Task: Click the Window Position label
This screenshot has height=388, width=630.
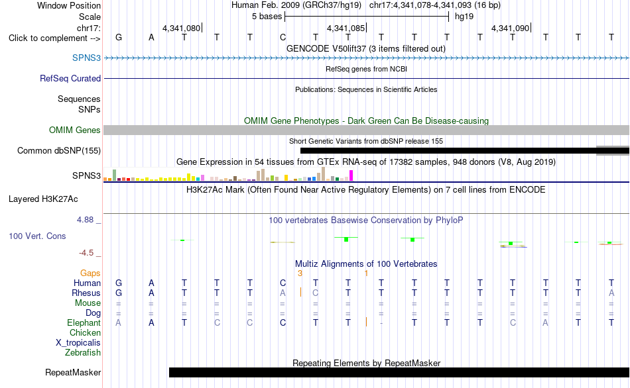Action: (x=69, y=5)
